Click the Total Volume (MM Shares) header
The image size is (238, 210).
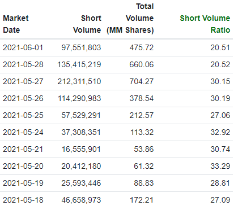130,18
